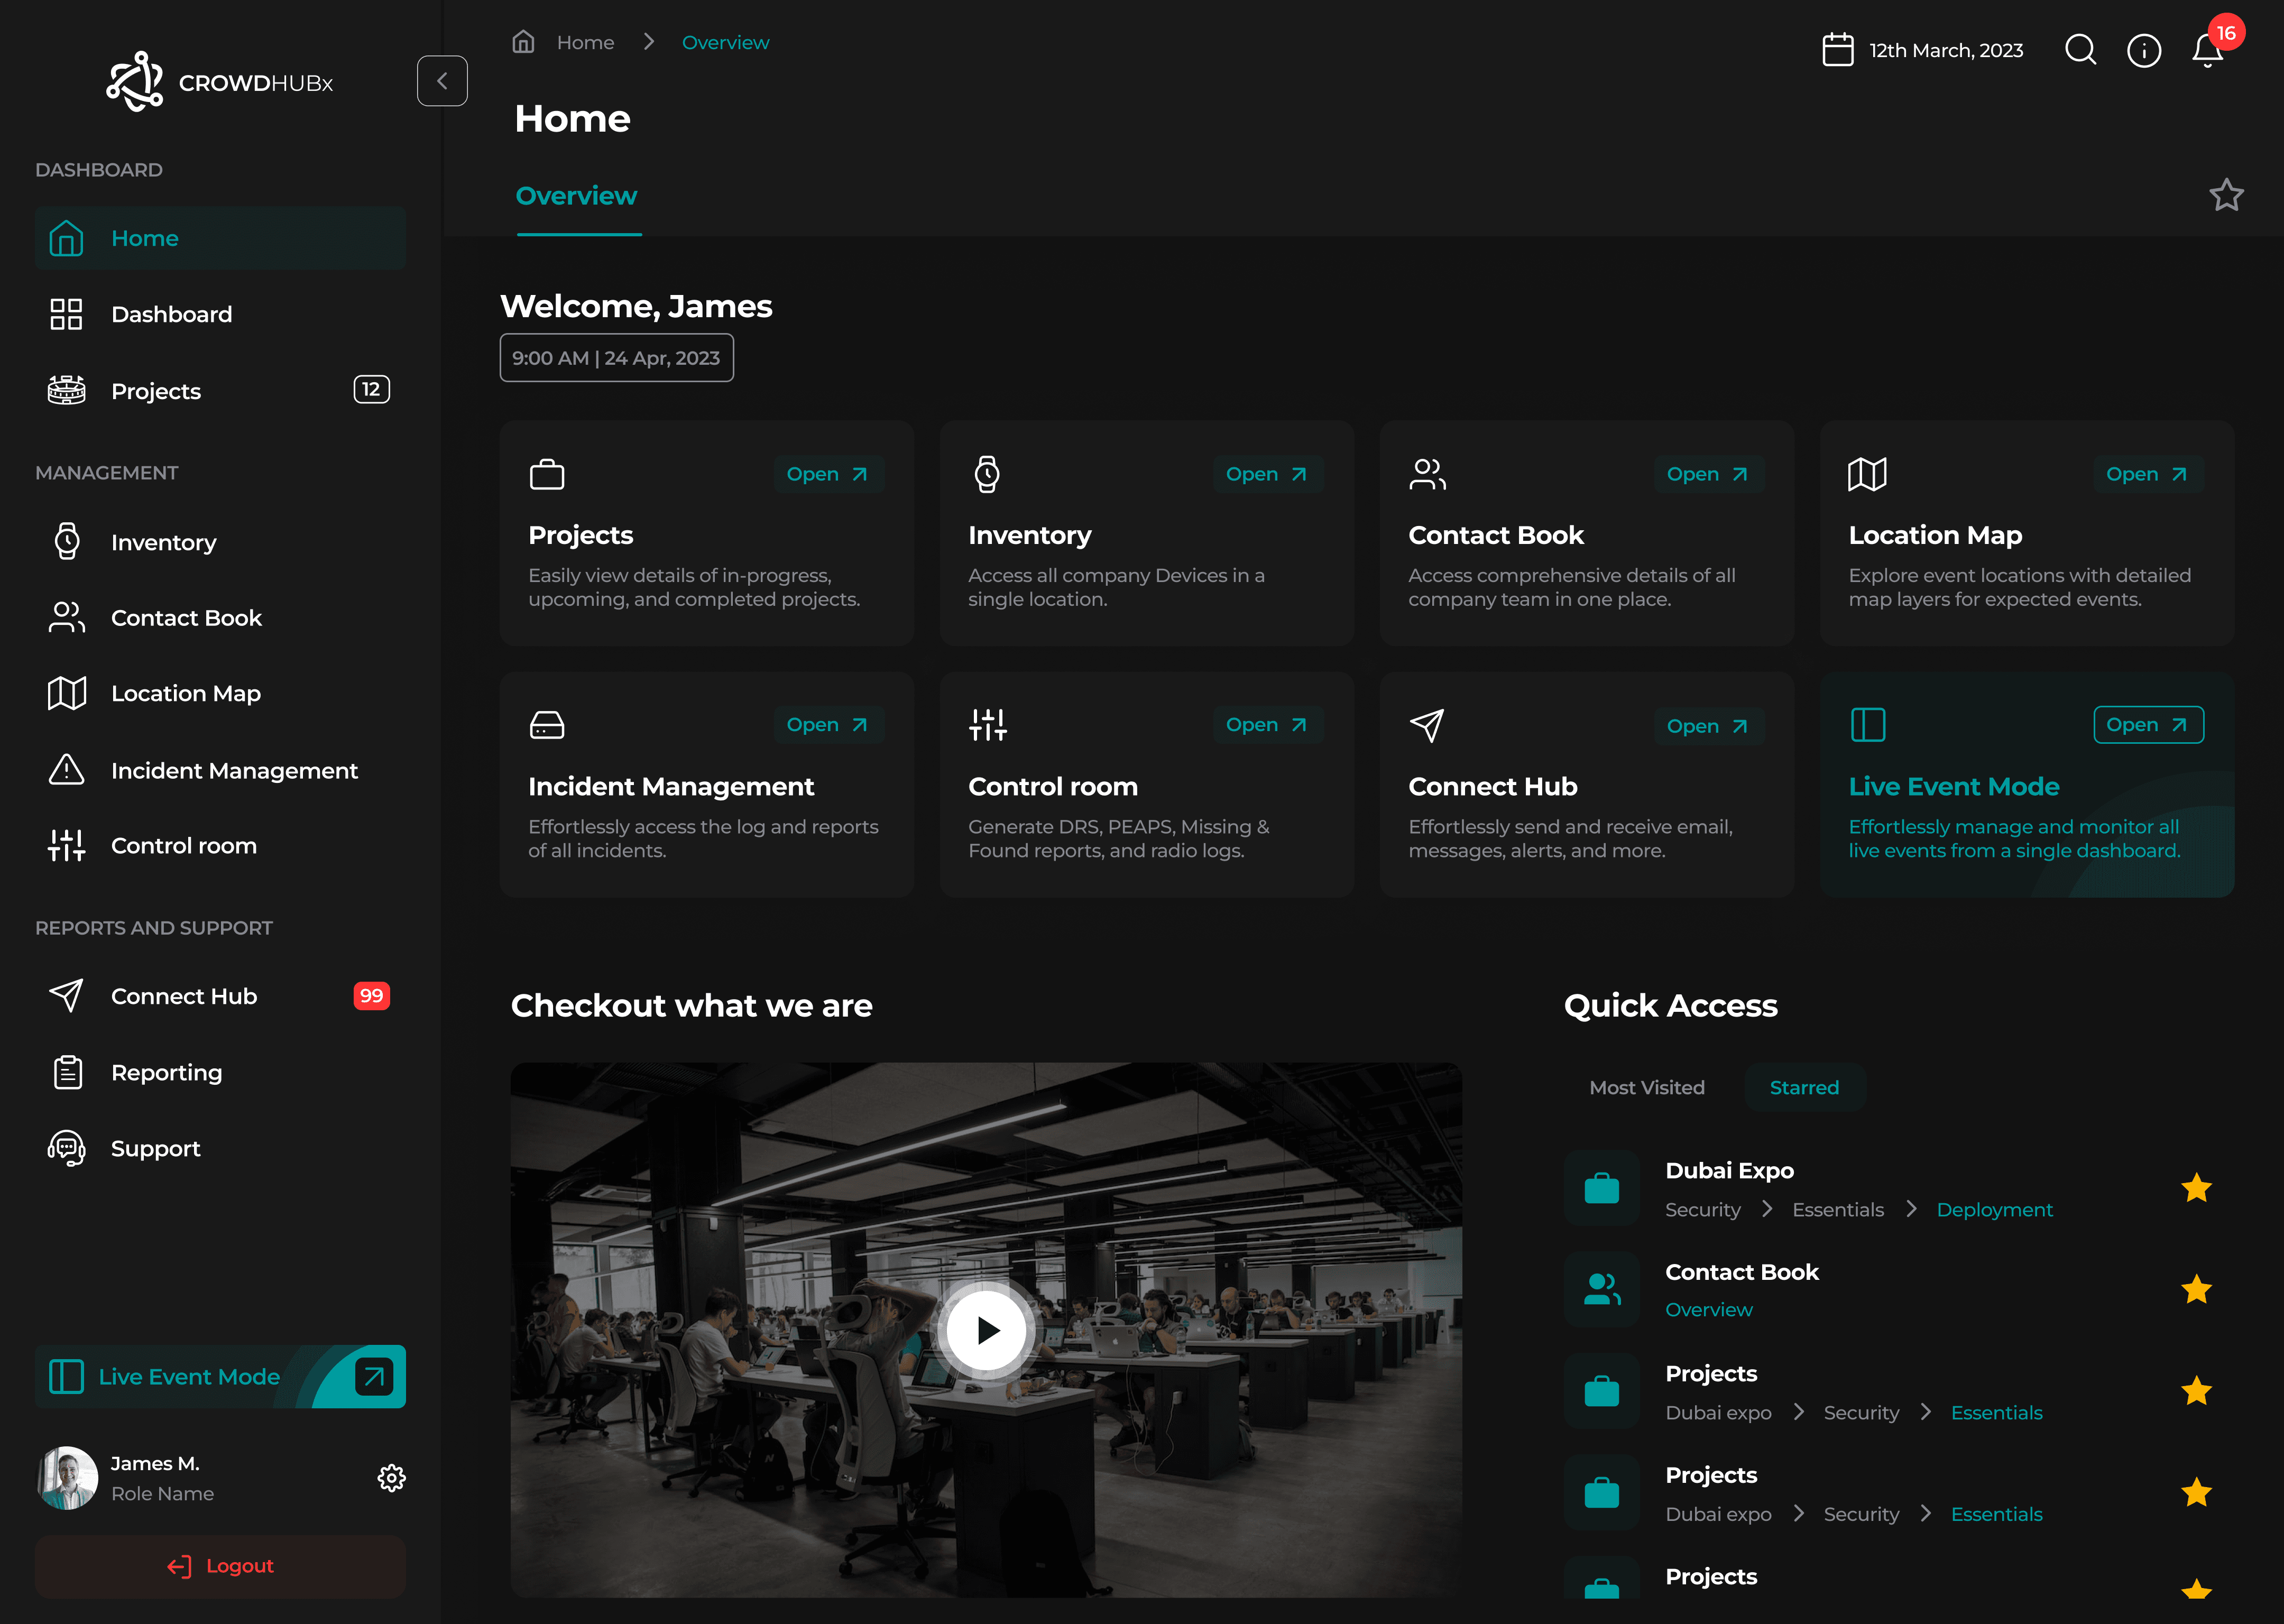This screenshot has width=2284, height=1624.
Task: Click the Dubai Expo briefcase icon
Action: point(1601,1188)
